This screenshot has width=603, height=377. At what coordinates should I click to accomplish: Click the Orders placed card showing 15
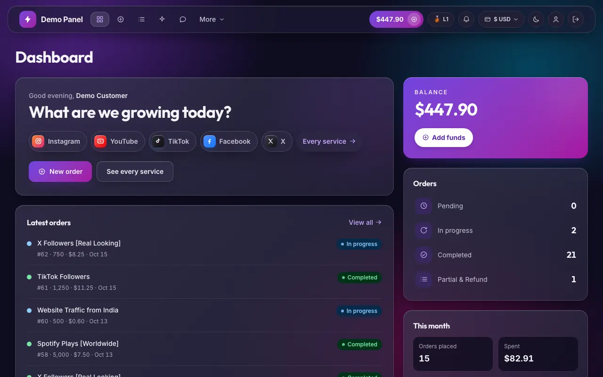[x=453, y=354]
